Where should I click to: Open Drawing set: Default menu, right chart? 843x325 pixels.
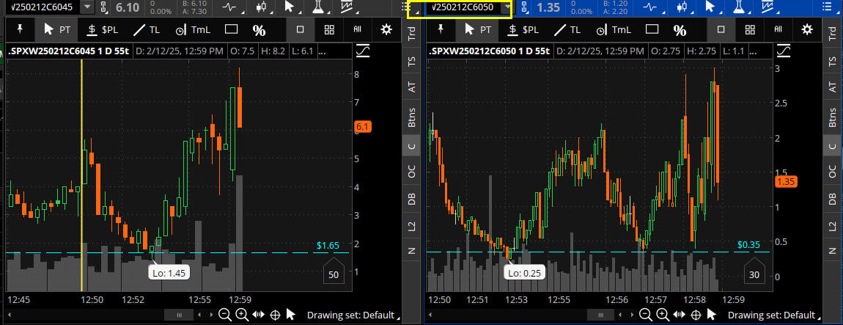pyautogui.click(x=776, y=315)
